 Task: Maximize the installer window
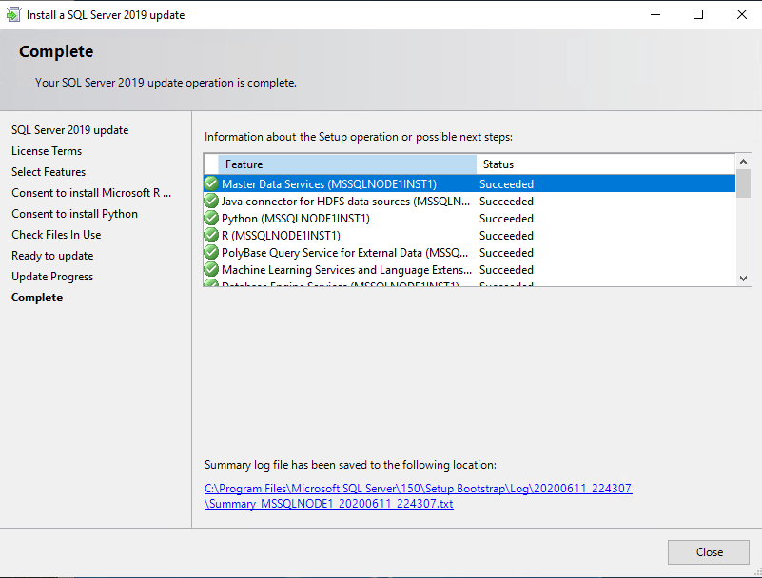coord(698,14)
